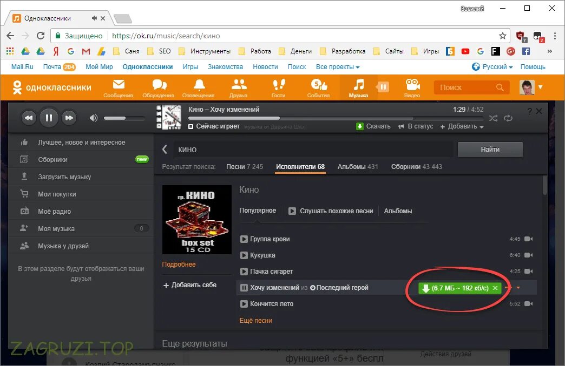Switch to the Сборники 43 443 results tab
Screen dimensions: 565x366
[x=417, y=167]
